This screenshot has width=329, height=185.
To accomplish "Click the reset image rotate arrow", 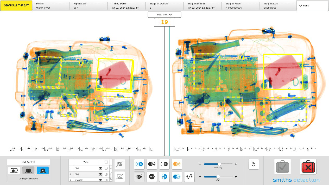I will pos(254,164).
